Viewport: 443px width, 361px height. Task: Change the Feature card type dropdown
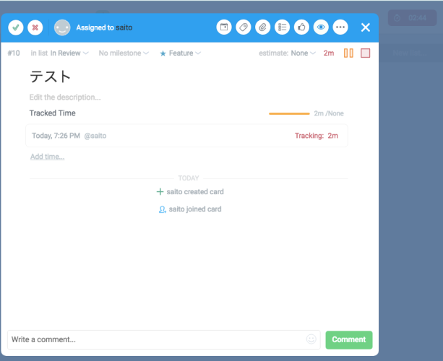181,53
